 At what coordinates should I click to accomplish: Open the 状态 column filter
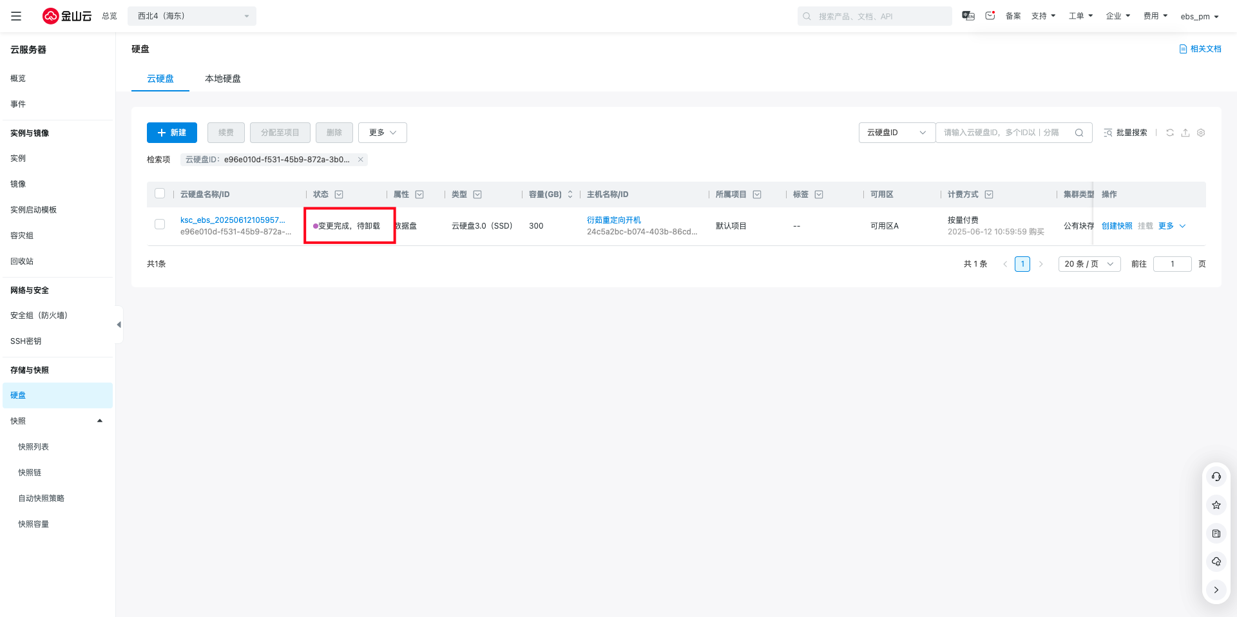coord(339,195)
